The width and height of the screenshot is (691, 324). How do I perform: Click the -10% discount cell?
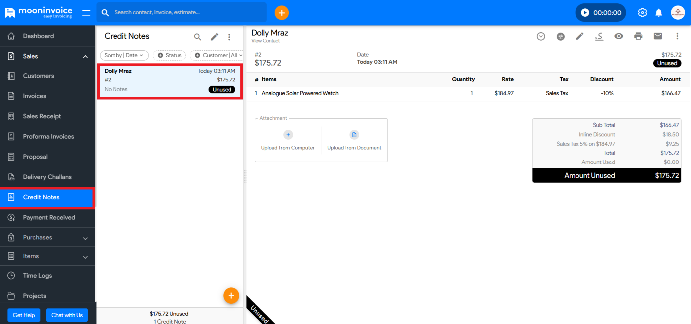[x=607, y=93]
